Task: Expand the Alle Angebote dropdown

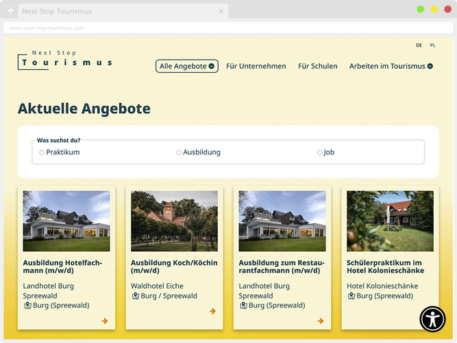Action: pos(187,67)
